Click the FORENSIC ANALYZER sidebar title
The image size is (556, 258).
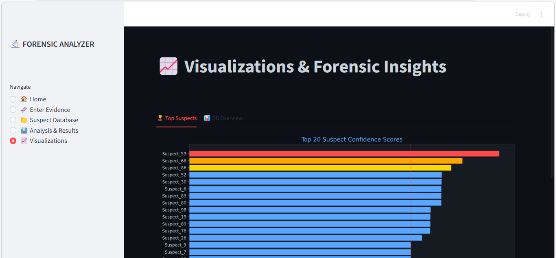pos(59,44)
